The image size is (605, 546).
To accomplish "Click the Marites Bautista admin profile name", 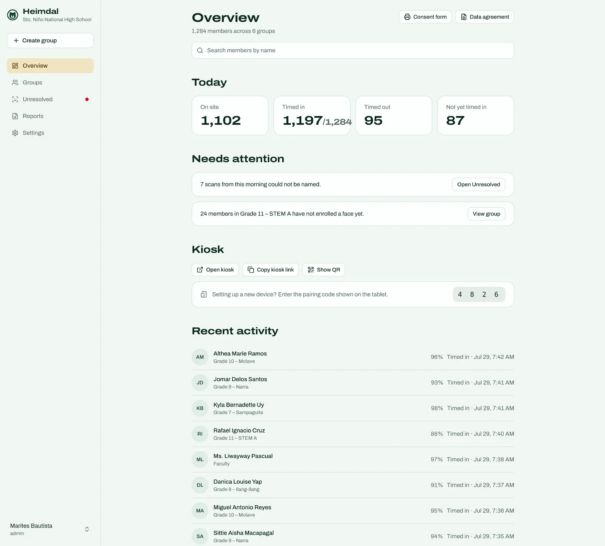I will click(31, 526).
